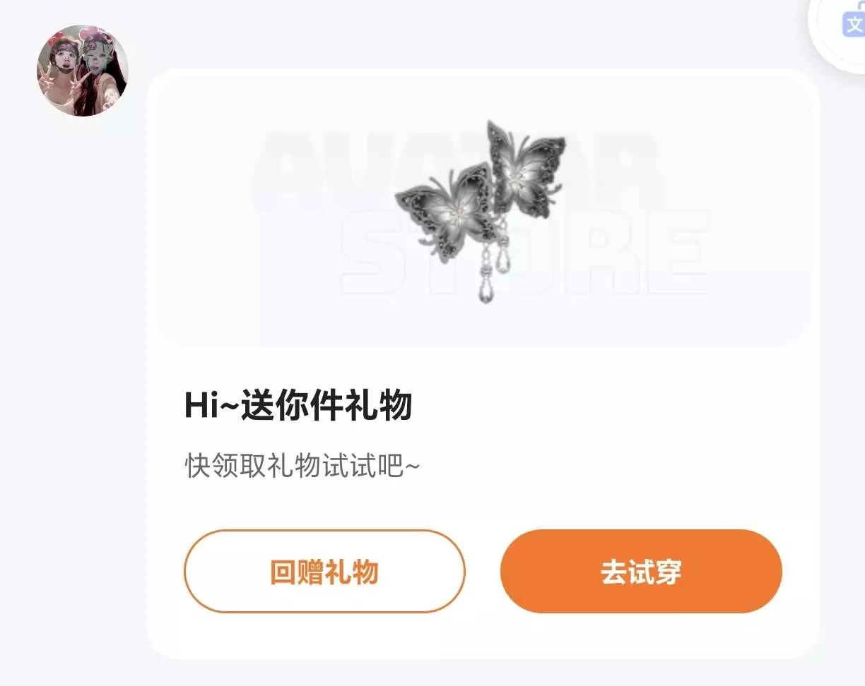Tap the 去试穿 orange button

point(641,571)
